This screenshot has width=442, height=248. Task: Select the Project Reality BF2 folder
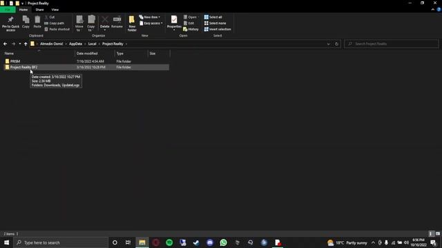(86, 68)
